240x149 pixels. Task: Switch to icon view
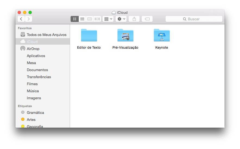(x=75, y=19)
